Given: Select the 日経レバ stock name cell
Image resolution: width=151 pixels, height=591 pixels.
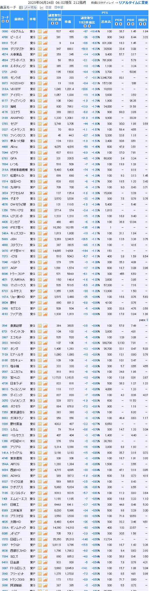Looking at the screenshot, I should pos(19,539).
